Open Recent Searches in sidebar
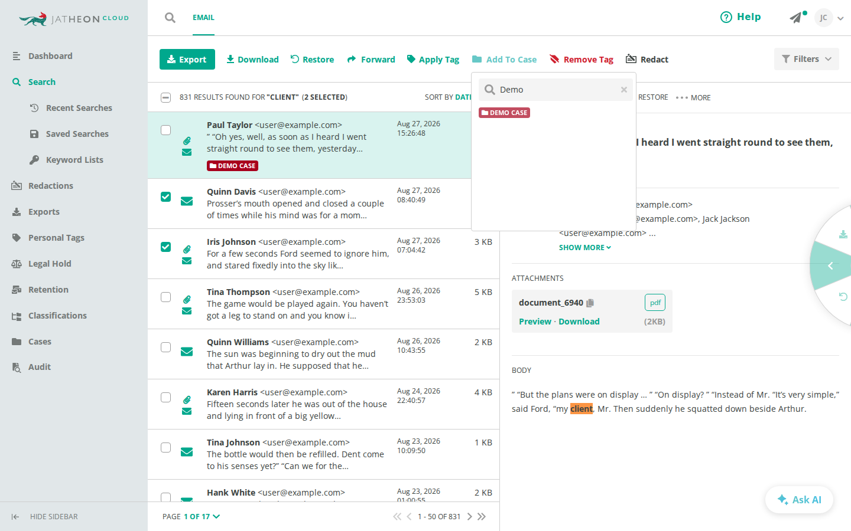 click(79, 108)
